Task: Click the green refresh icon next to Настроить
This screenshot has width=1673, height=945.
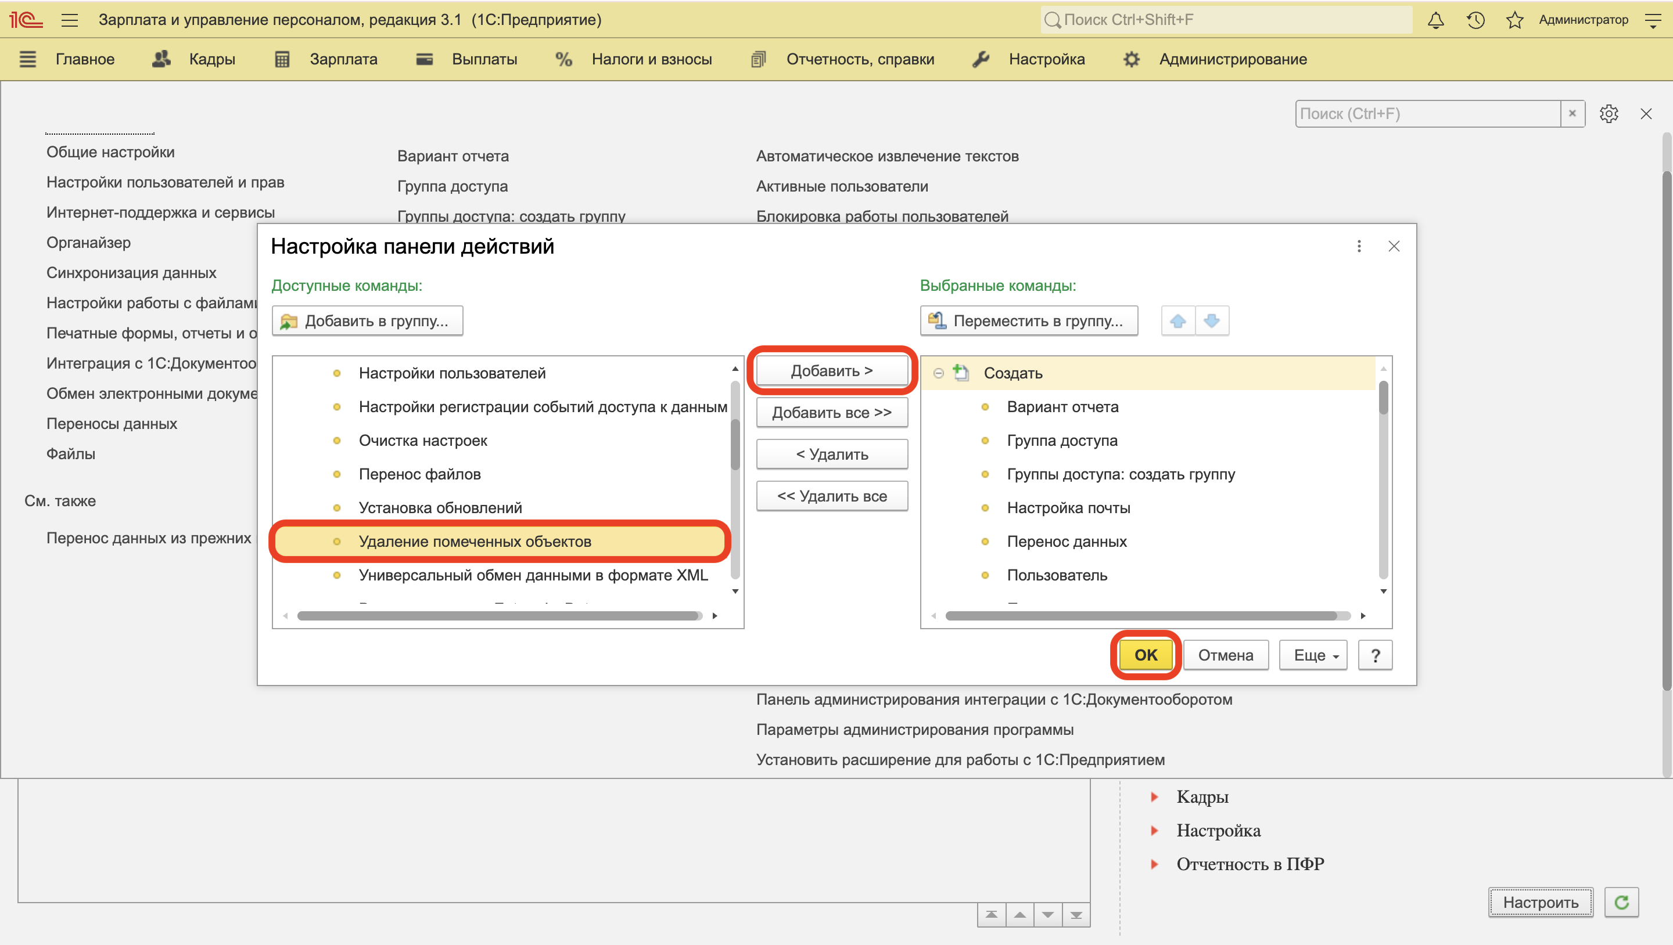Action: [x=1621, y=902]
